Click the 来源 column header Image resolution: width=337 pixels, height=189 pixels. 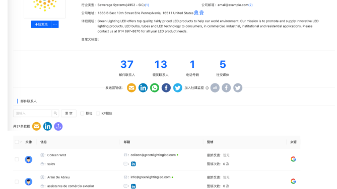click(293, 142)
